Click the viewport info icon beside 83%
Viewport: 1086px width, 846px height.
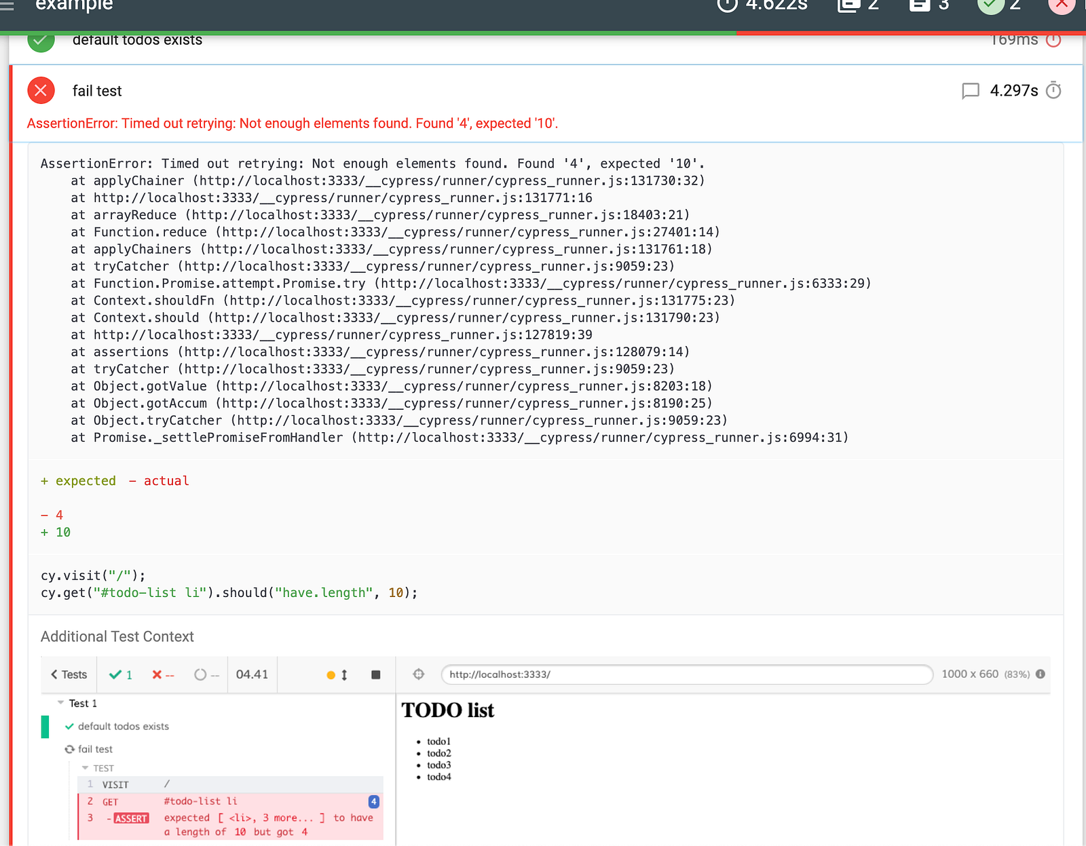[x=1041, y=674]
